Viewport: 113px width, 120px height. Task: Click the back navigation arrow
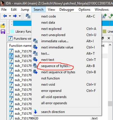click(5, 16)
